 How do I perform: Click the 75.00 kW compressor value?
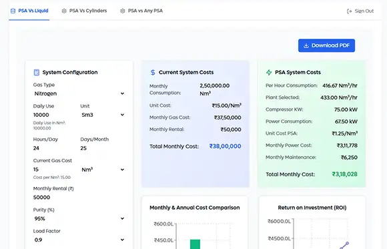click(x=346, y=109)
